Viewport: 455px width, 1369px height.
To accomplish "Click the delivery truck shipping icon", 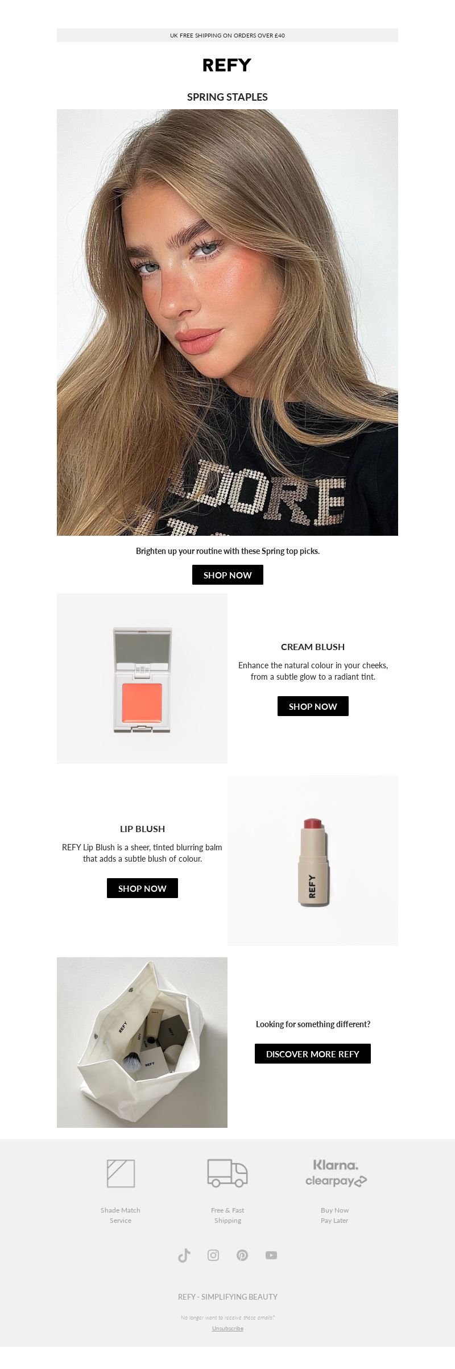I will pyautogui.click(x=227, y=1173).
